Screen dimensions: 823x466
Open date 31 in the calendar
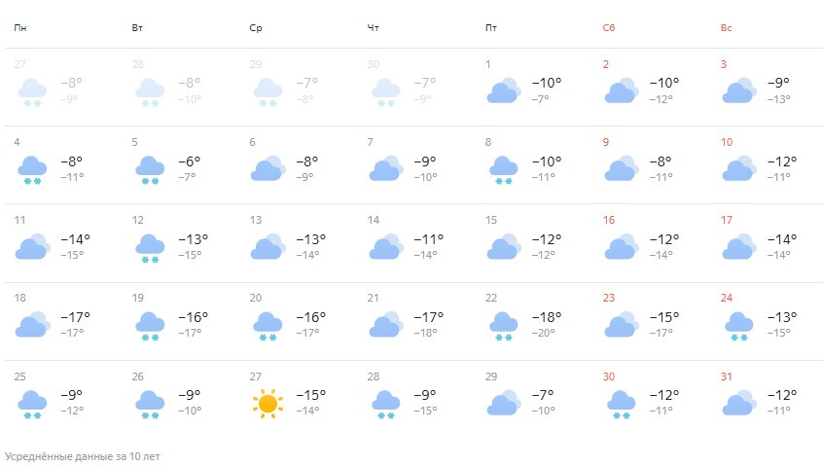click(726, 376)
